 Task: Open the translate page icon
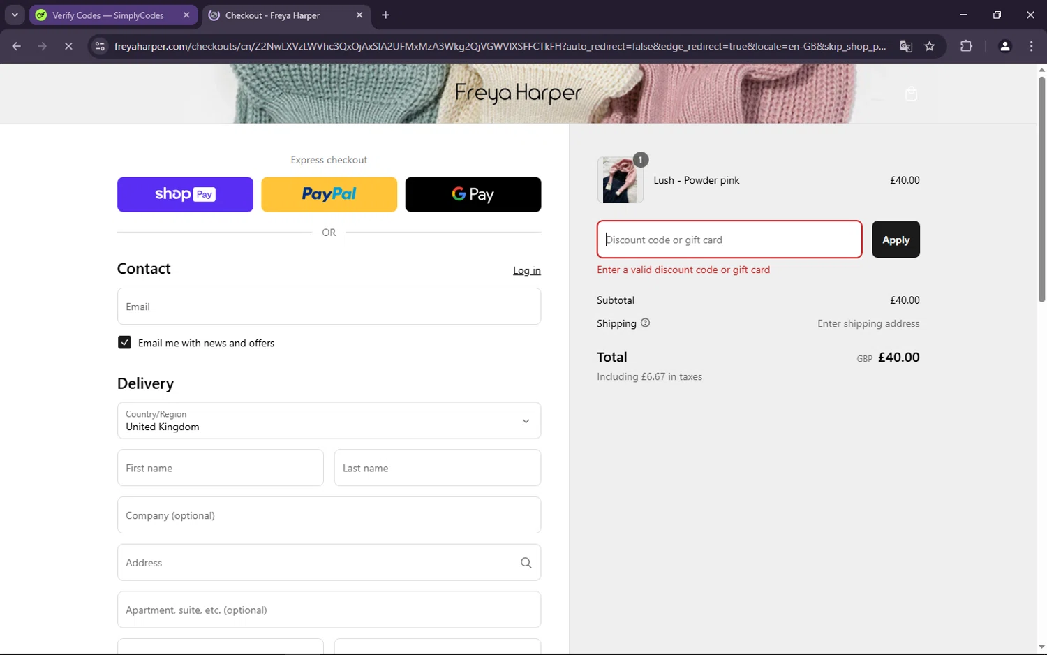click(x=906, y=46)
